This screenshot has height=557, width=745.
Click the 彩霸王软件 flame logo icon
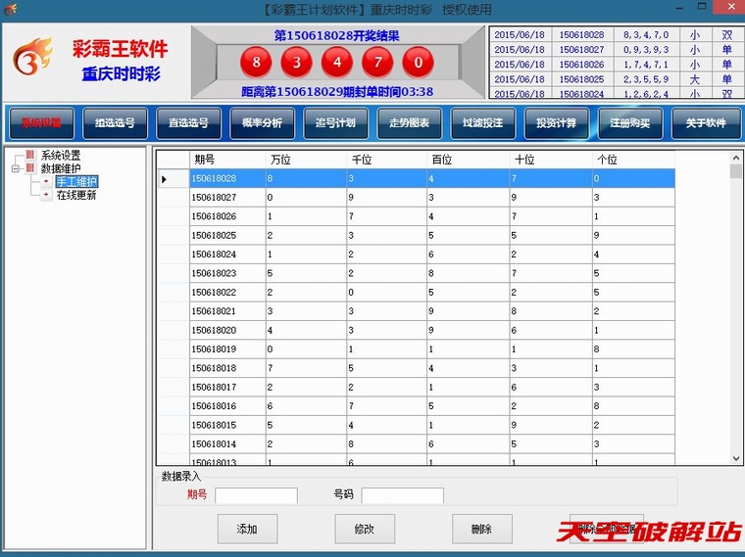click(32, 59)
